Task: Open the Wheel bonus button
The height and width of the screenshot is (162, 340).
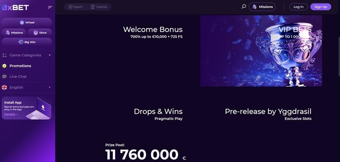Action: tap(27, 22)
